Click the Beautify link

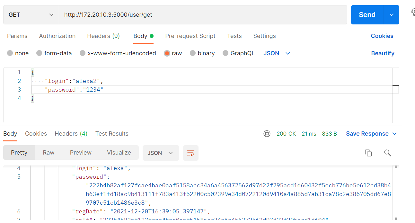[x=383, y=53]
